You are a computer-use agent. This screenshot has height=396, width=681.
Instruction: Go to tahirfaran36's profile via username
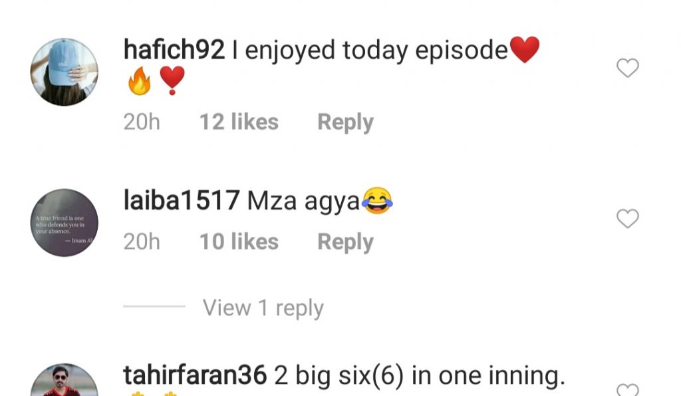[x=195, y=375]
